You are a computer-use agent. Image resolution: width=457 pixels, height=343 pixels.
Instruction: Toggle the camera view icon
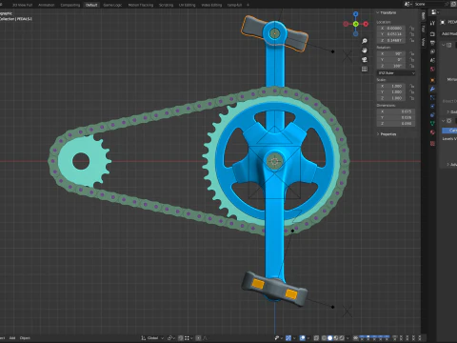(x=365, y=59)
